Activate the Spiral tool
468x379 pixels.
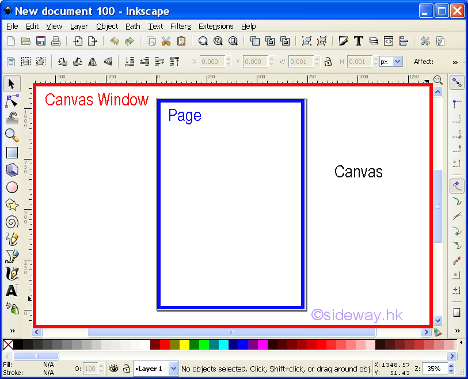[x=12, y=222]
